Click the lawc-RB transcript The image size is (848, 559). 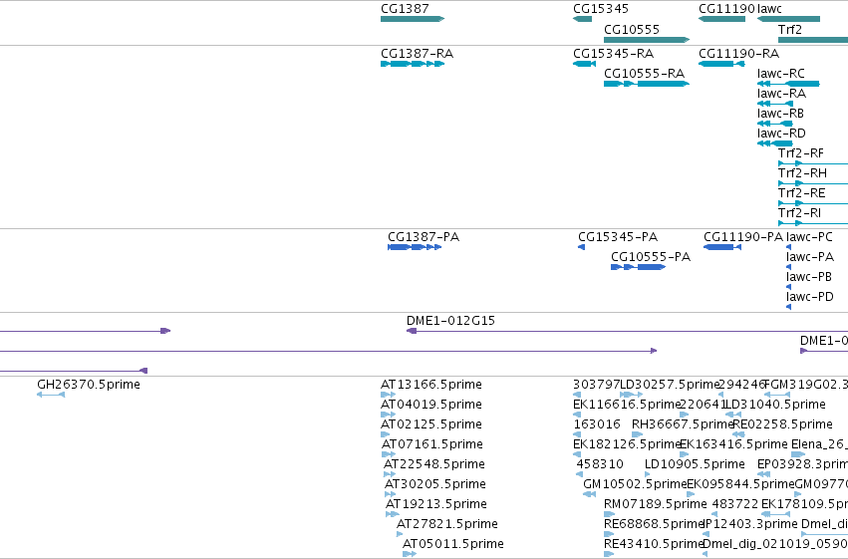tap(775, 124)
